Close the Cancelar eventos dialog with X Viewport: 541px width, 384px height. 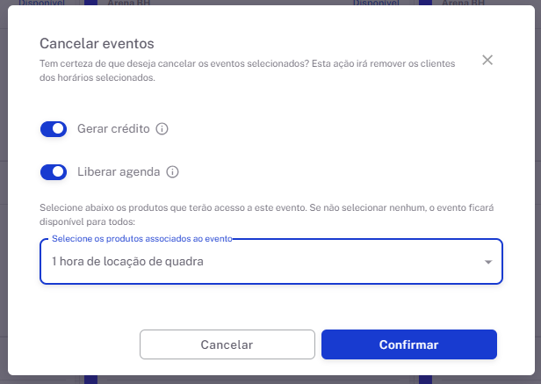pos(487,60)
